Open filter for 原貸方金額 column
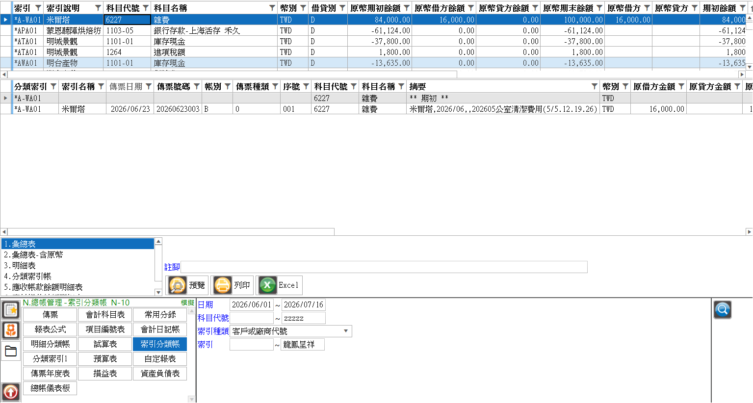Image resolution: width=753 pixels, height=403 pixels. click(737, 87)
